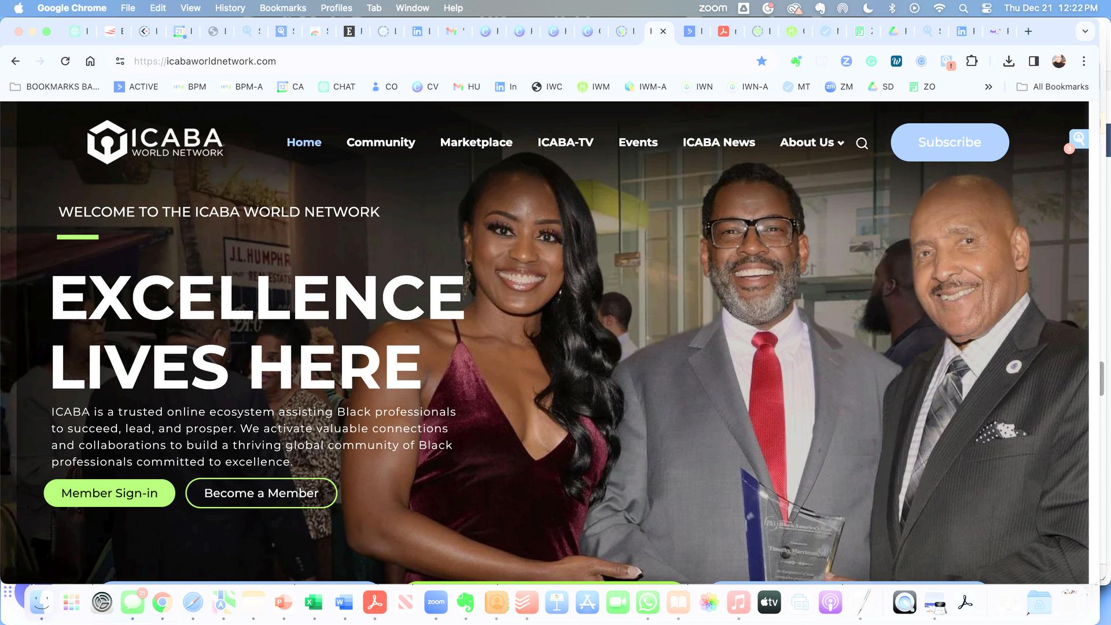Open Marketplace navigation item
The image size is (1111, 625).
pos(476,142)
